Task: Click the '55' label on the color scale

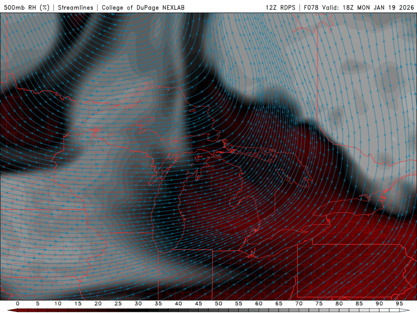Action: point(239,304)
